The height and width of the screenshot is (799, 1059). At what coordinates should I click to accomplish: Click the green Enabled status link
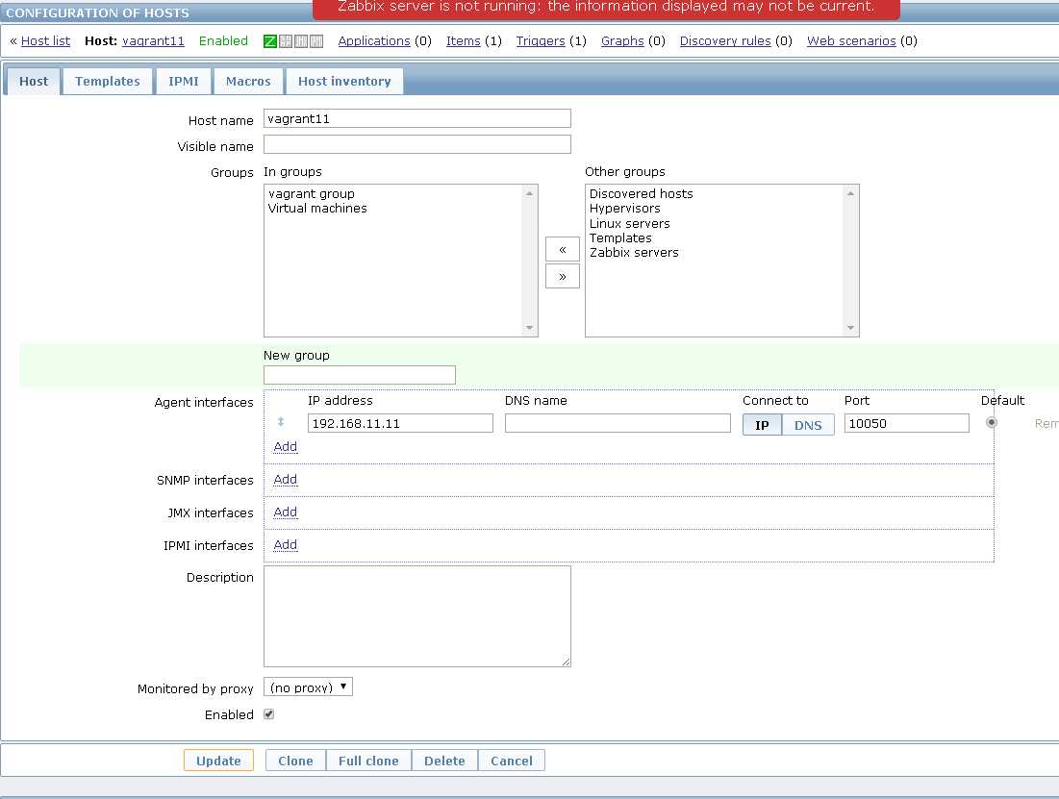[223, 41]
